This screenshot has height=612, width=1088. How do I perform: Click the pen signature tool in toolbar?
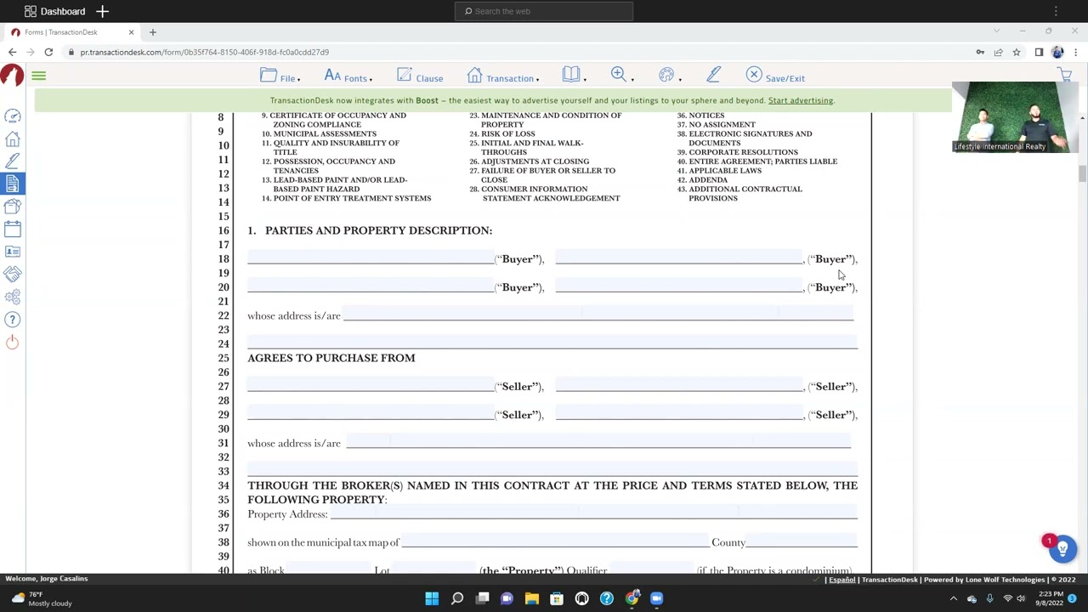coord(713,76)
